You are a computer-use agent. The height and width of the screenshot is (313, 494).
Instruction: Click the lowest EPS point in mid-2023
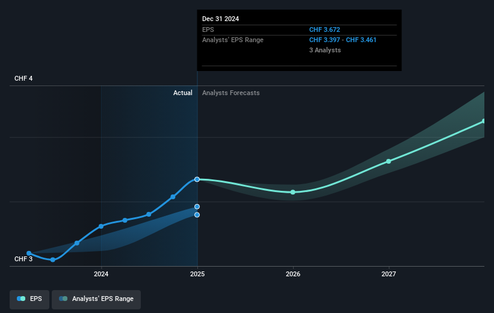point(53,260)
